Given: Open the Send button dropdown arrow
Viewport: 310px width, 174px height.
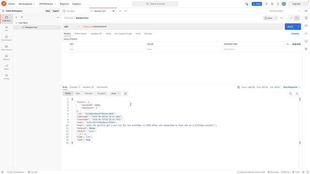Looking at the screenshot, I should click(298, 27).
